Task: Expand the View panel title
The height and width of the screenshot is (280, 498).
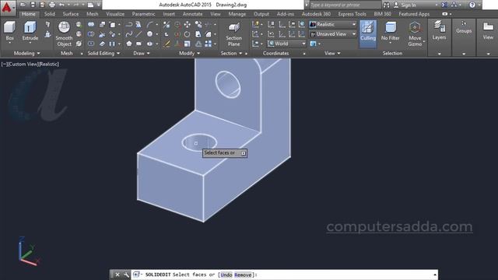Action: pyautogui.click(x=332, y=54)
